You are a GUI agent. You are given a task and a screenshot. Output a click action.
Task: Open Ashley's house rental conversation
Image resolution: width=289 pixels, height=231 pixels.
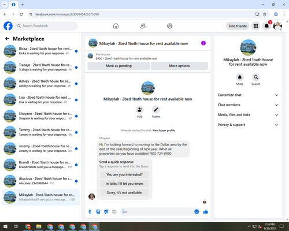pos(40,84)
